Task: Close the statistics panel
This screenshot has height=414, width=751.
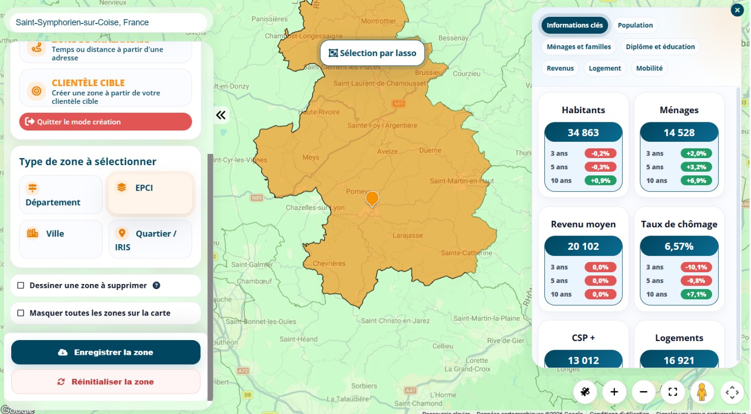Action: [737, 10]
